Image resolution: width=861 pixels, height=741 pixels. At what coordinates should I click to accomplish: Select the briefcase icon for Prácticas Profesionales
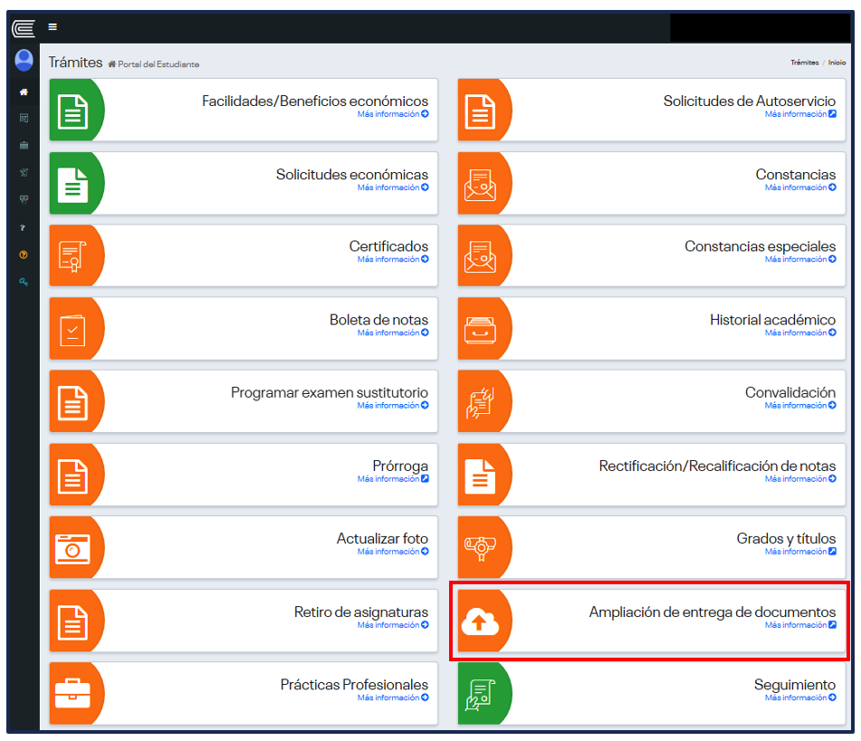pos(72,693)
